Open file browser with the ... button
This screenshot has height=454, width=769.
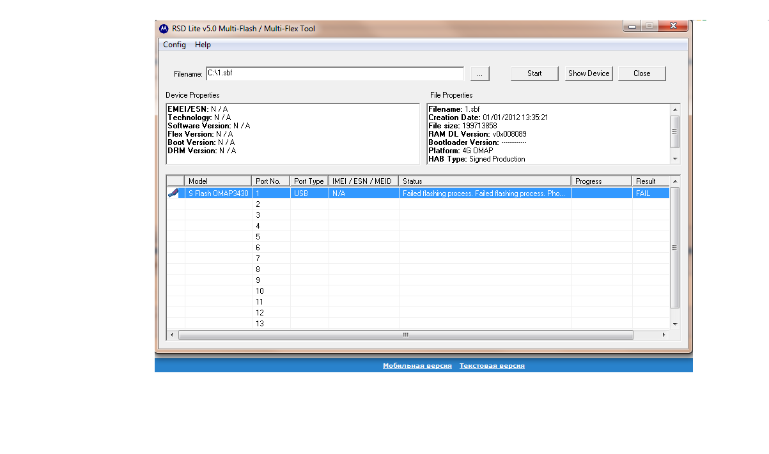point(480,73)
